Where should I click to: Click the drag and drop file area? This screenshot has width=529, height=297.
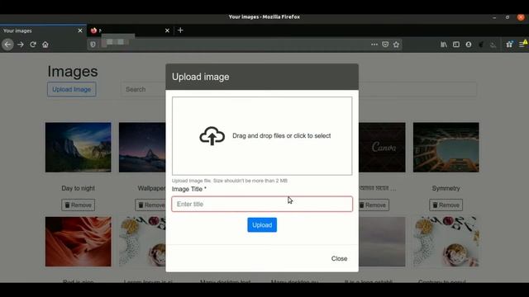262,136
